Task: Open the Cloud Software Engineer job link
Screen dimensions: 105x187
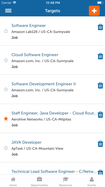Action: point(35,55)
